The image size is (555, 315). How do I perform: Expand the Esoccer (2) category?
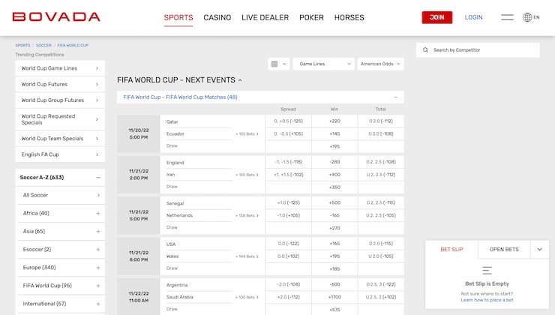pos(98,250)
